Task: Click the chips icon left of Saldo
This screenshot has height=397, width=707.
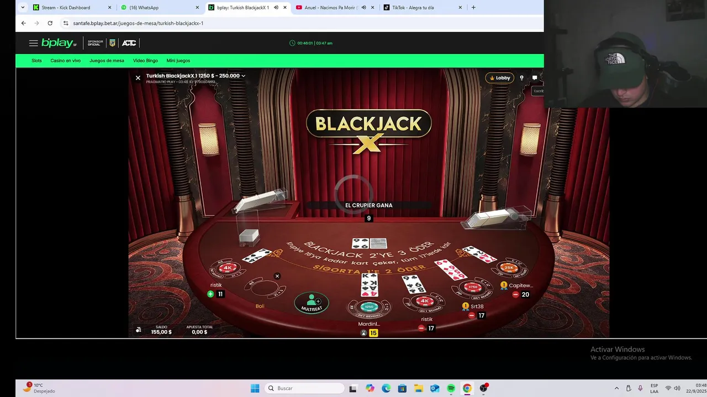Action: click(x=139, y=330)
